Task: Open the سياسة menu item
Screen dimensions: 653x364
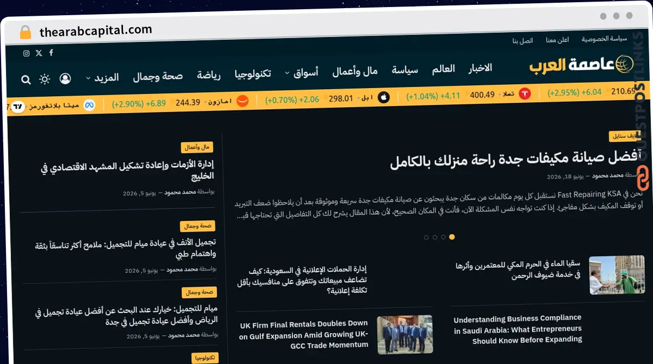Action: click(x=405, y=70)
